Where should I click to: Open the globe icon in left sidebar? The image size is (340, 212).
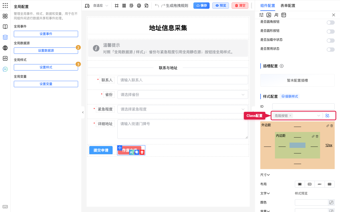pos(5,48)
